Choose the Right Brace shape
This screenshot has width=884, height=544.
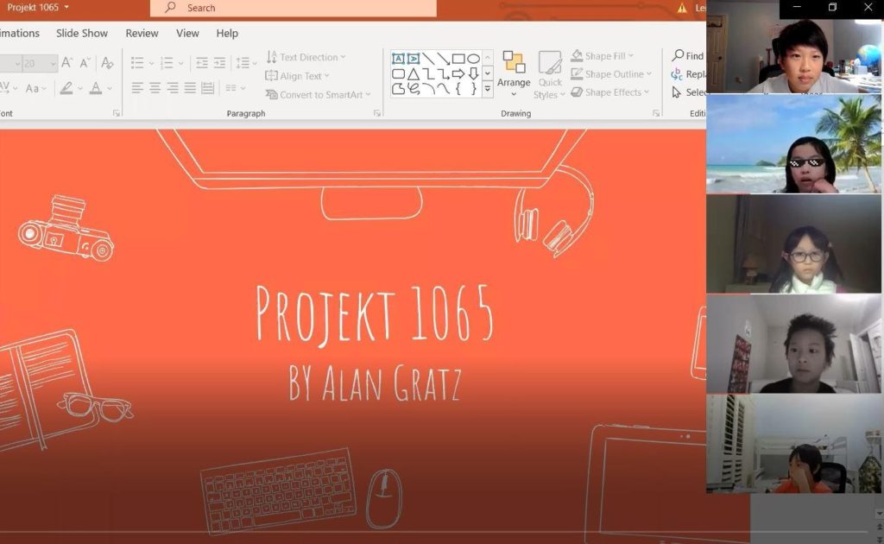[x=474, y=88]
